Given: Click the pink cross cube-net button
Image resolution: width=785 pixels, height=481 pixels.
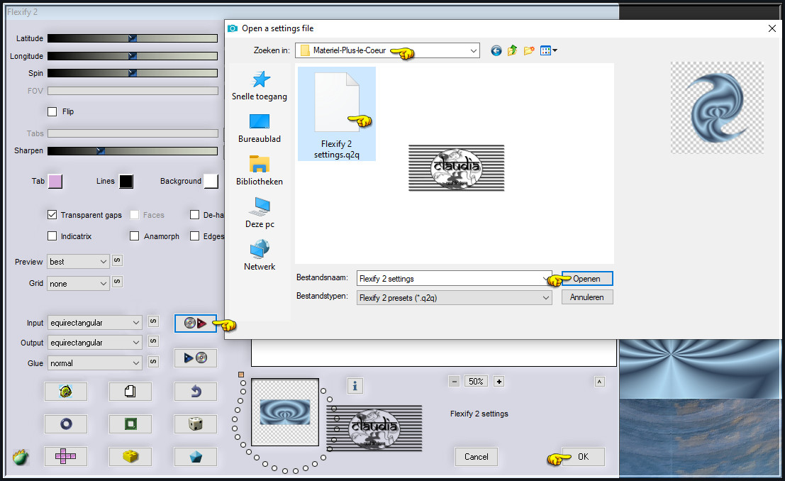Looking at the screenshot, I should click(65, 456).
